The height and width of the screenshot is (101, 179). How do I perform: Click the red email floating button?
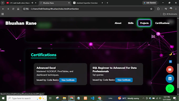point(170,69)
